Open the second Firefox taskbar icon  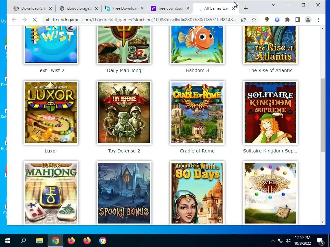(87, 241)
